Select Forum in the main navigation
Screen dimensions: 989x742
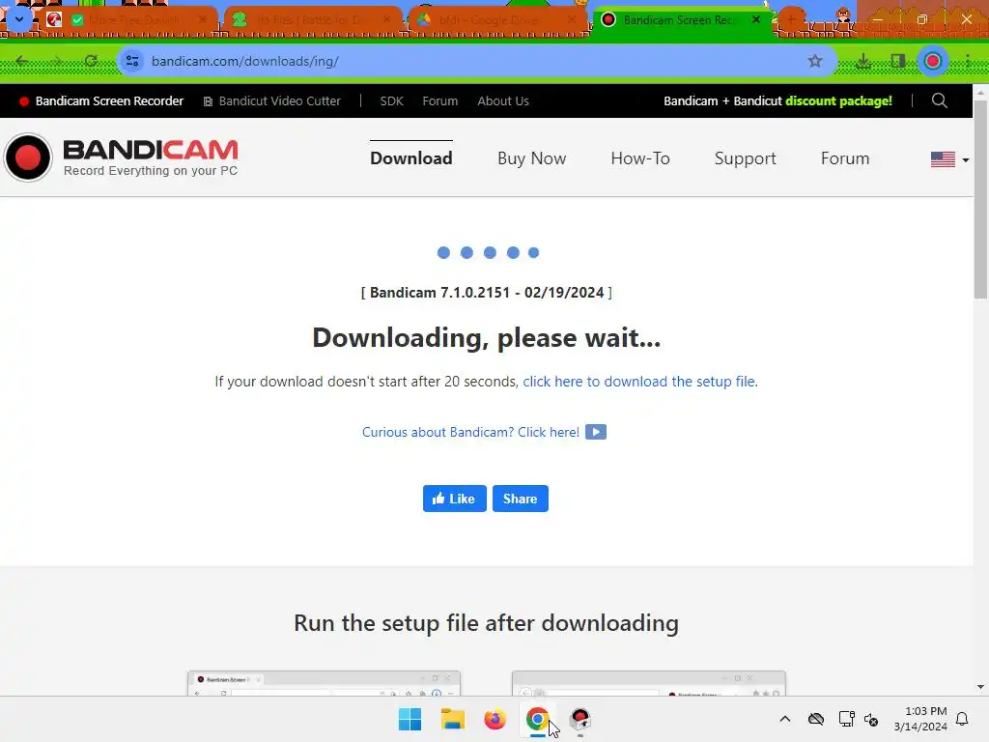point(845,158)
